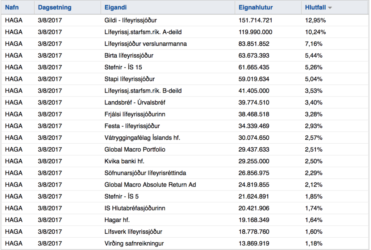Click share count 26.856.975

tap(254, 173)
